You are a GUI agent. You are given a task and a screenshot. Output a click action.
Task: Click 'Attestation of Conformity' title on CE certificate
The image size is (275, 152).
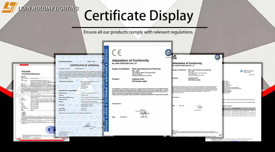tap(130, 60)
